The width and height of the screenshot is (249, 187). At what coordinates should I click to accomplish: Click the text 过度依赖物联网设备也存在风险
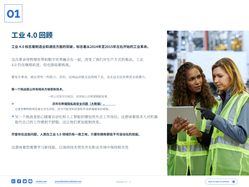[63, 109]
